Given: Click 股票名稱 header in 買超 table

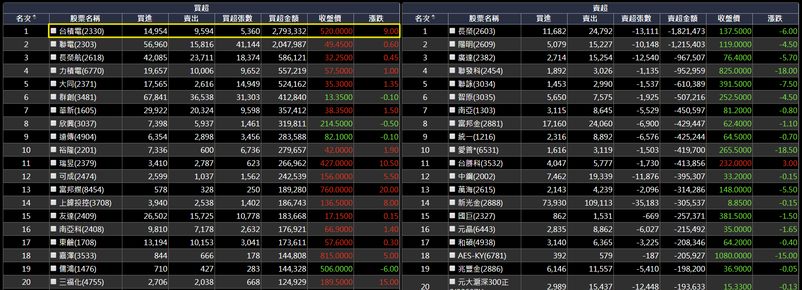Looking at the screenshot, I should [86, 18].
